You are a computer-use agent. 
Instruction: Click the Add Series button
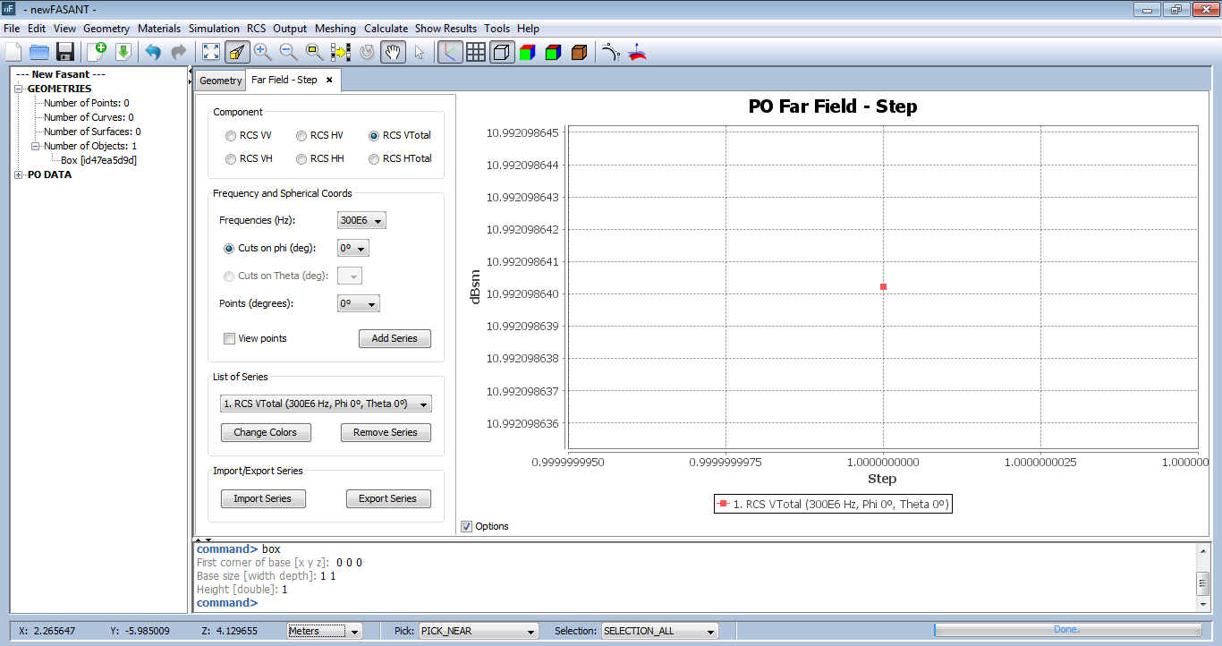pyautogui.click(x=395, y=338)
